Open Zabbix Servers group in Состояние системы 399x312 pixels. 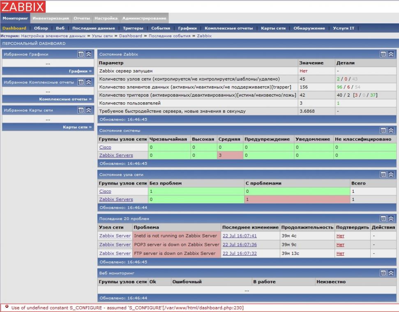click(116, 155)
